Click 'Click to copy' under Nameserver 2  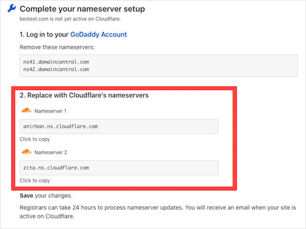tap(35, 181)
